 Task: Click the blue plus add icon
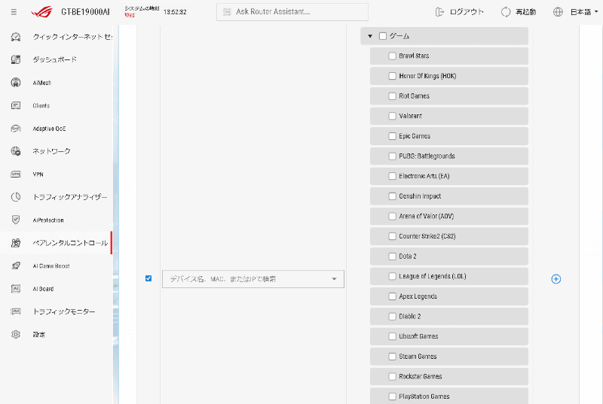556,279
